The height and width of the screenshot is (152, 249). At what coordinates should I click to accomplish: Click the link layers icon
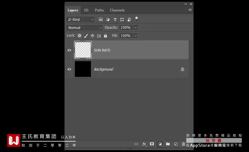pyautogui.click(x=136, y=144)
